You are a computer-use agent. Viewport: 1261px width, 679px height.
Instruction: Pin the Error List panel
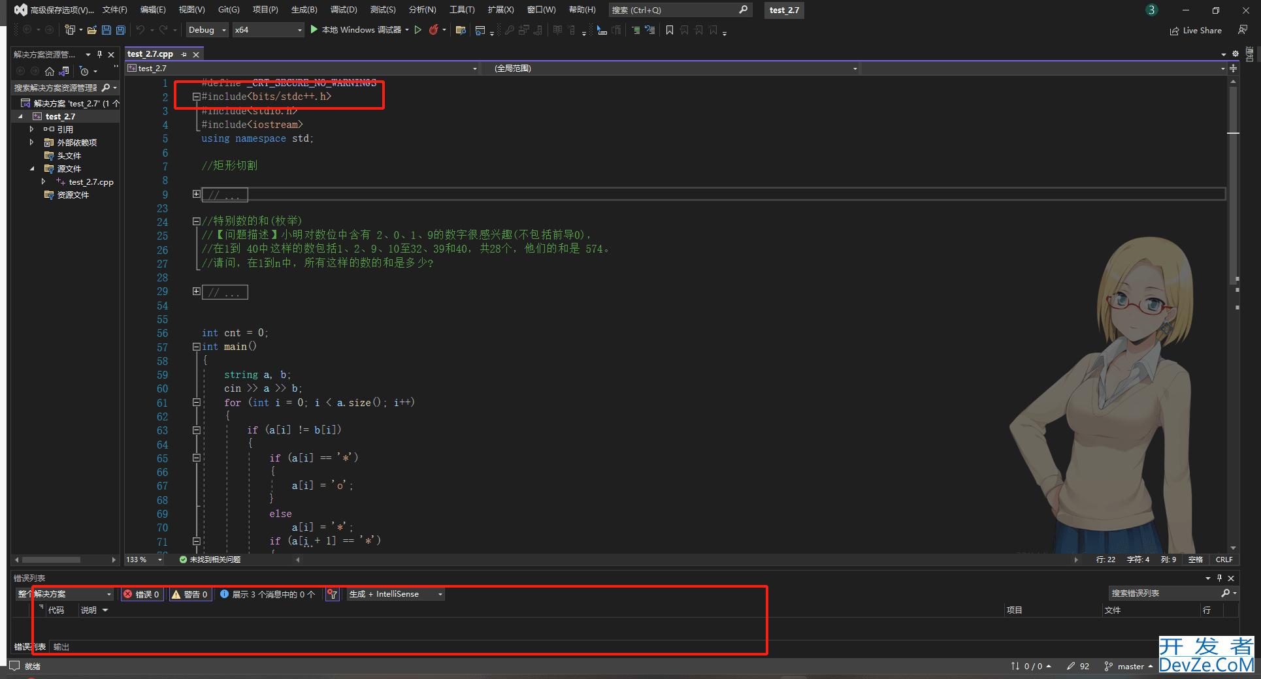click(x=1219, y=578)
